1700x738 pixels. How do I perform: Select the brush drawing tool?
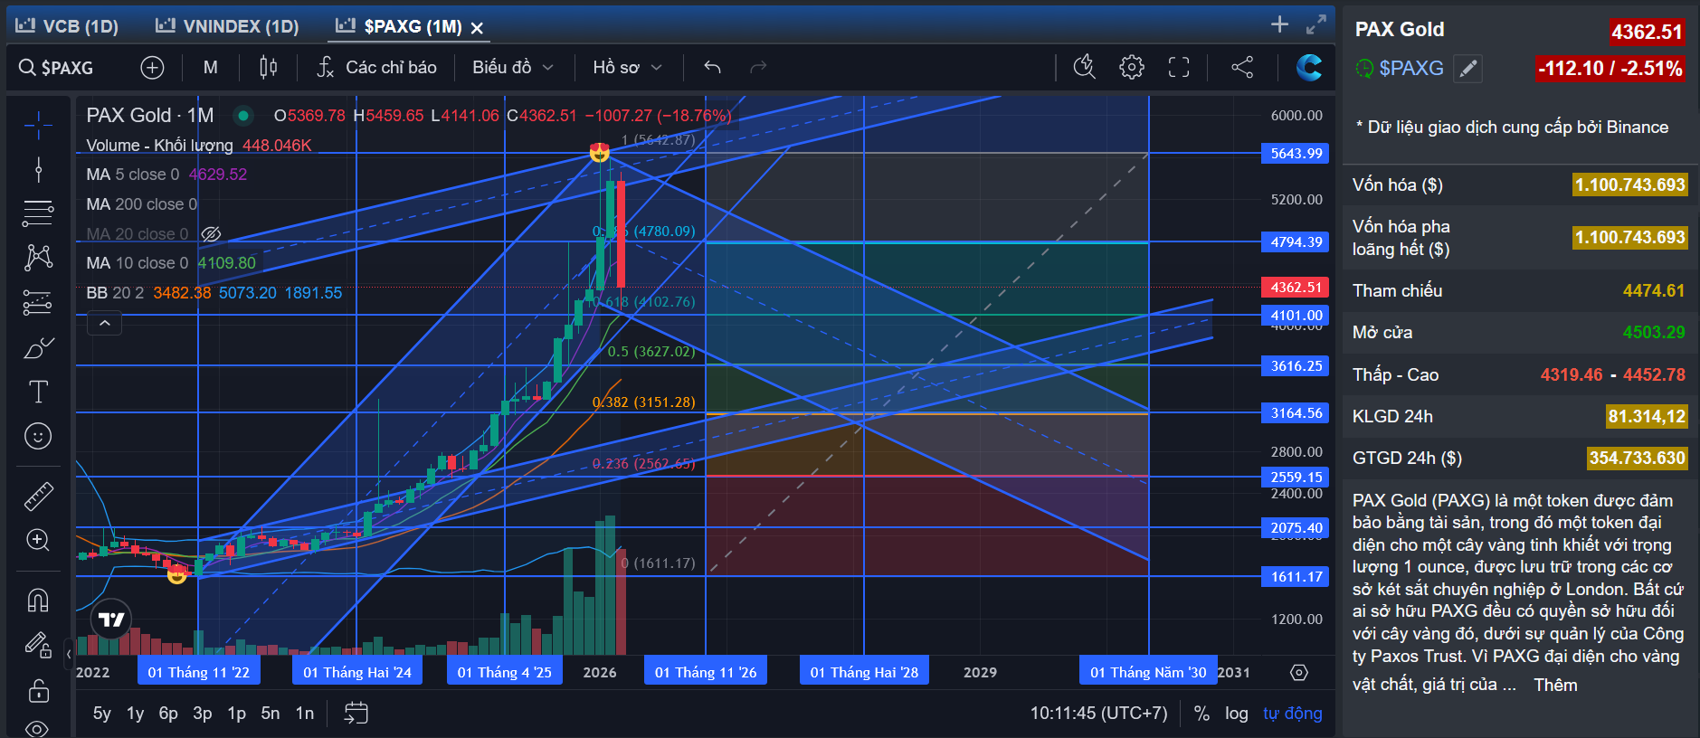coord(38,347)
